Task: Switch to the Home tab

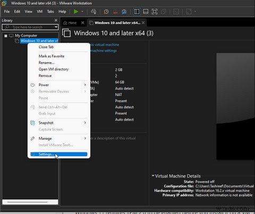Action: pos(70,23)
